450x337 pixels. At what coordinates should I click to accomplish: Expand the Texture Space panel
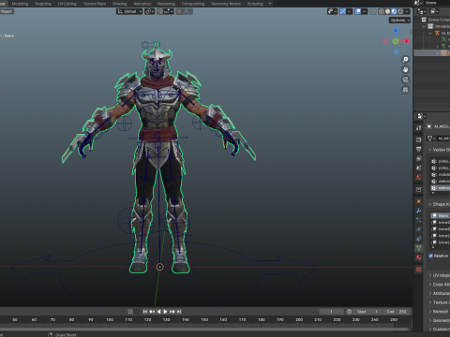430,302
